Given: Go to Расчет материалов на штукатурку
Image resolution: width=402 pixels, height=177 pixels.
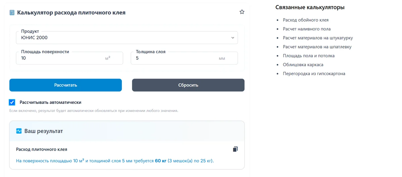Looking at the screenshot, I should click(318, 38).
